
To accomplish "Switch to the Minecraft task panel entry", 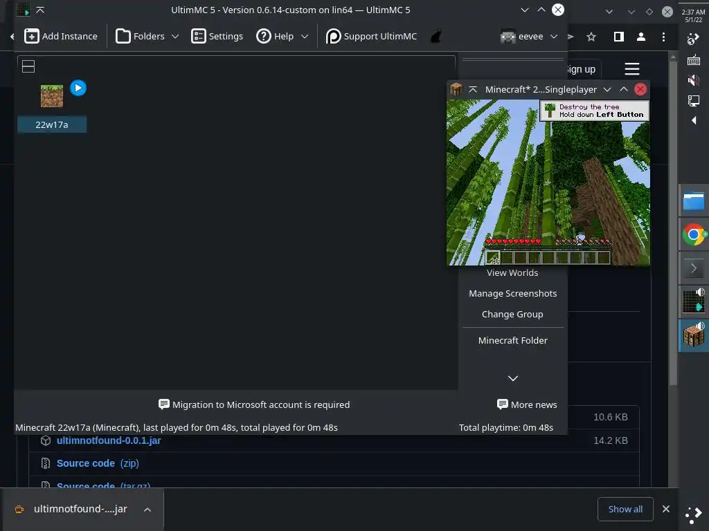I will pyautogui.click(x=694, y=335).
